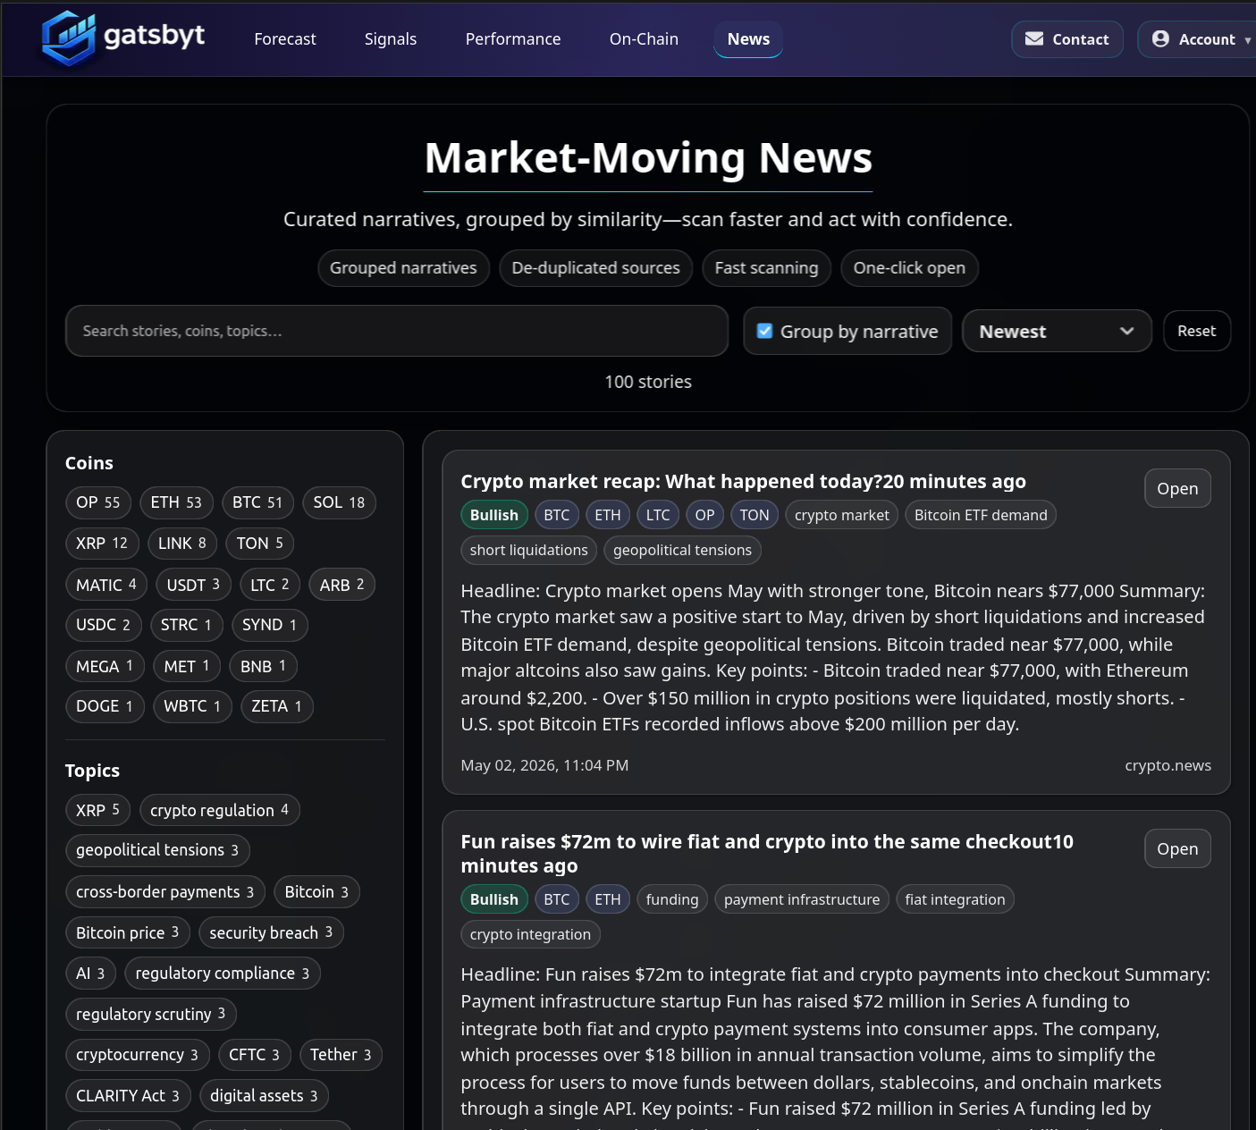The width and height of the screenshot is (1256, 1130).
Task: Filter by BTC 51 coin chip
Action: (x=257, y=502)
